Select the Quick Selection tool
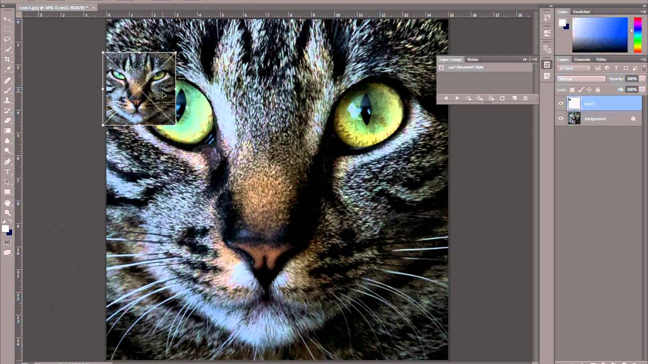This screenshot has width=648, height=364. 8,50
